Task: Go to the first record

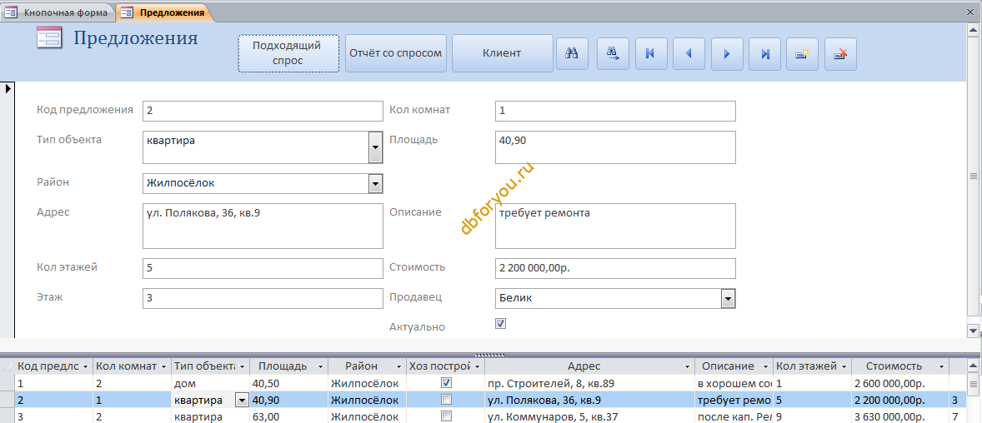Action: click(651, 54)
